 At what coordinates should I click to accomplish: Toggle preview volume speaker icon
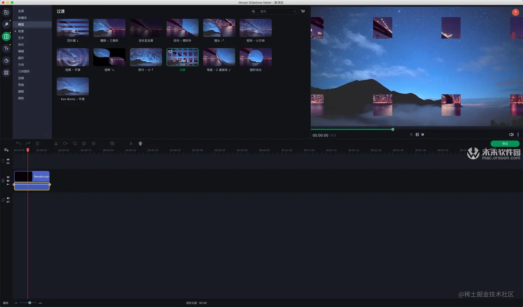point(511,134)
